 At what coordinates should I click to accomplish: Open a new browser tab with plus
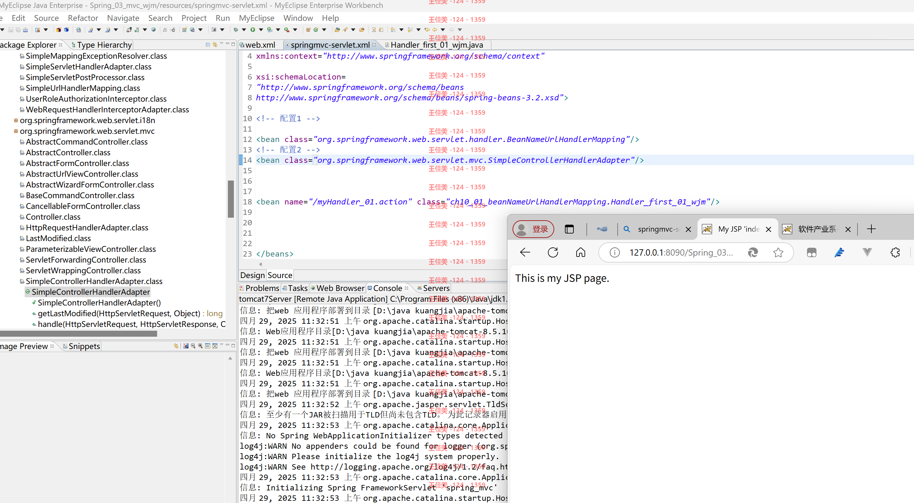[871, 229]
